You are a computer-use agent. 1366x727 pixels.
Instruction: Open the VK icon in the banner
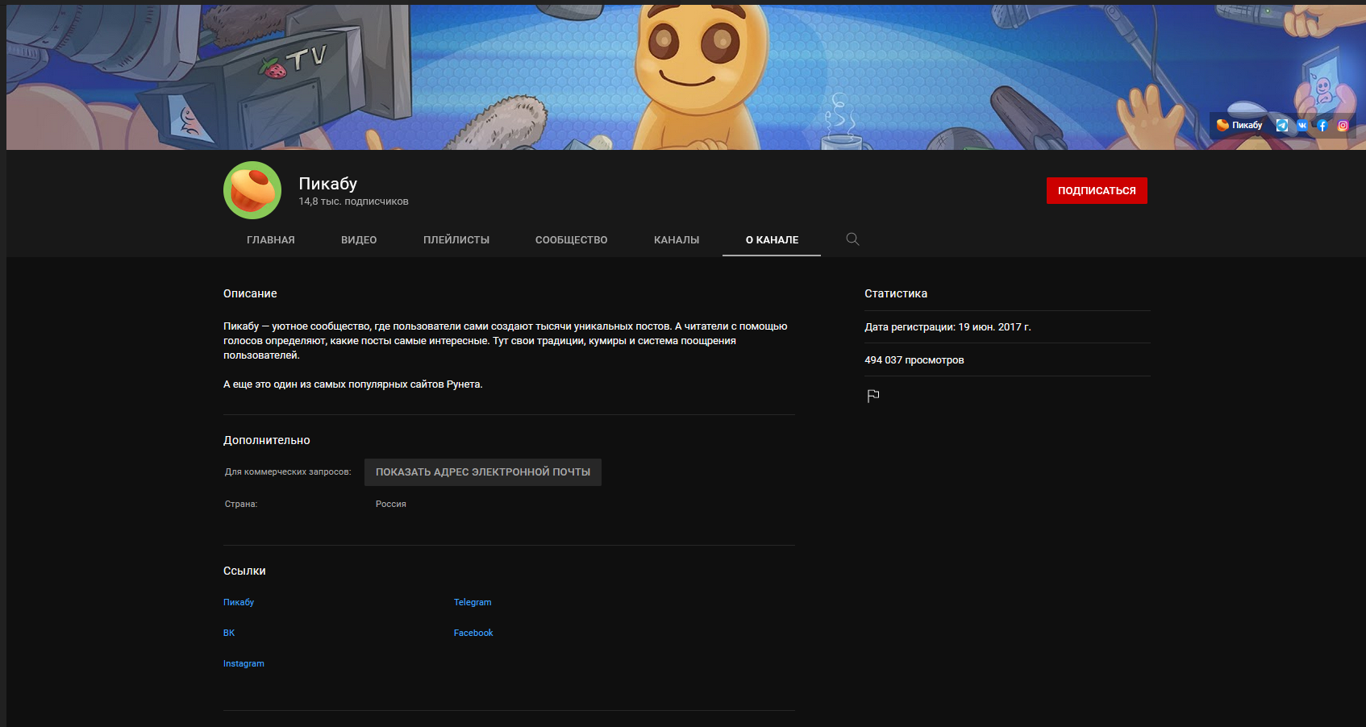(x=1302, y=125)
